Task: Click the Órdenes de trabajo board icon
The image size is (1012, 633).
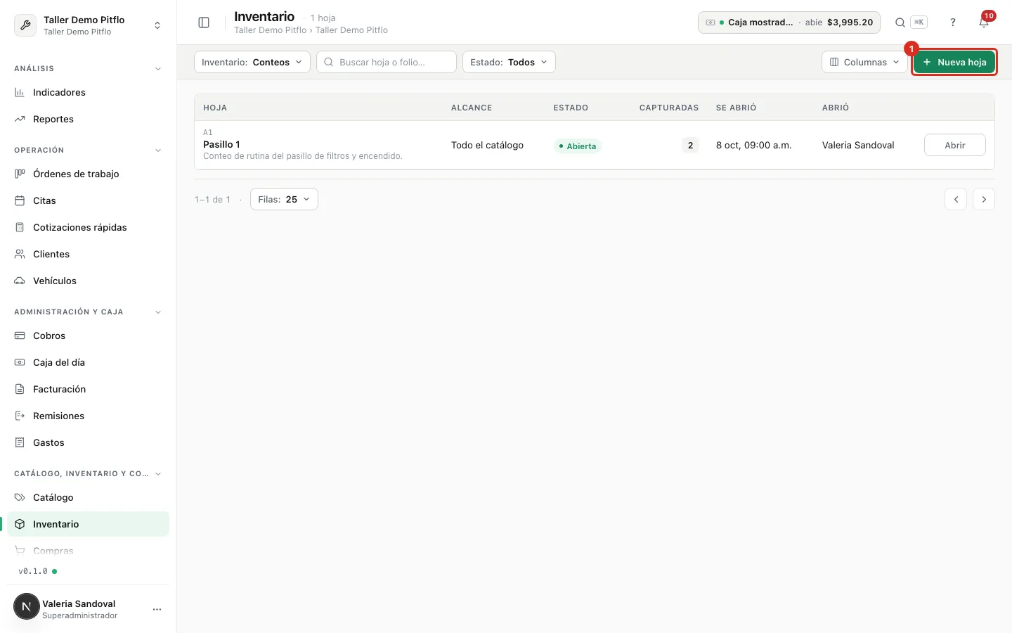Action: click(x=20, y=174)
